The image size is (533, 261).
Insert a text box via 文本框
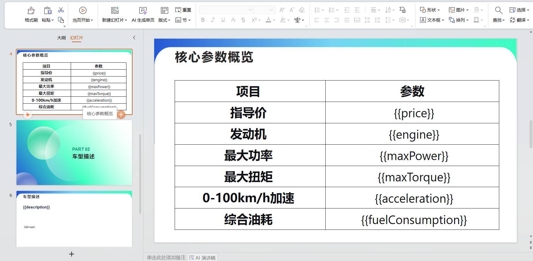(432, 20)
